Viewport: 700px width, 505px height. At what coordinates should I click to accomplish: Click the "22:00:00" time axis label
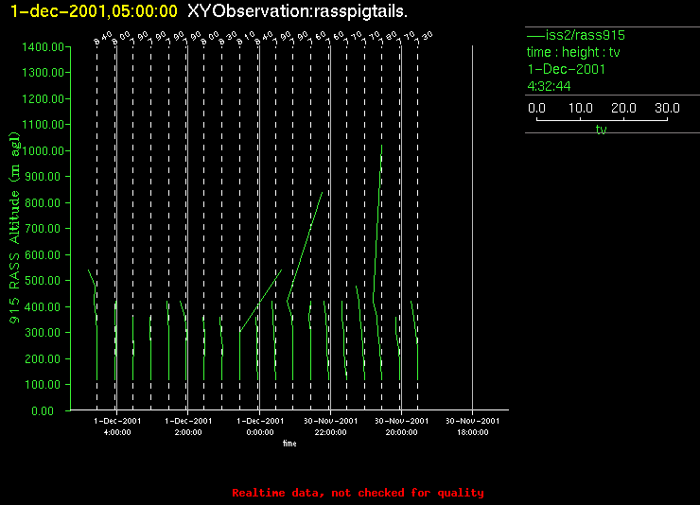pyautogui.click(x=330, y=432)
